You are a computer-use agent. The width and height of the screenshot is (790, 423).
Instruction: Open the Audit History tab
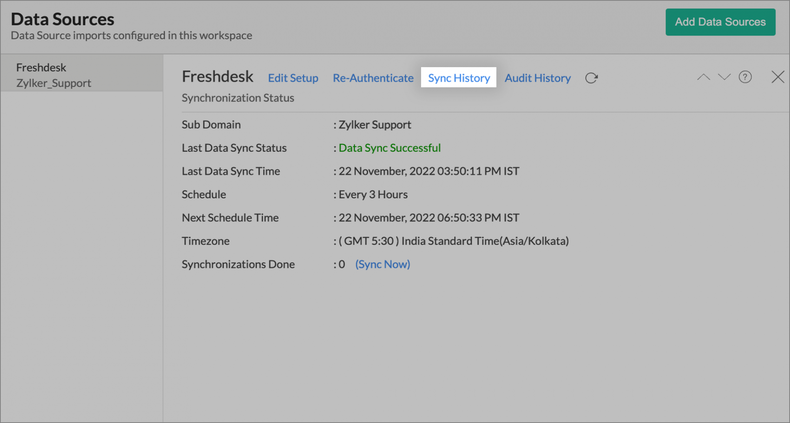[538, 78]
